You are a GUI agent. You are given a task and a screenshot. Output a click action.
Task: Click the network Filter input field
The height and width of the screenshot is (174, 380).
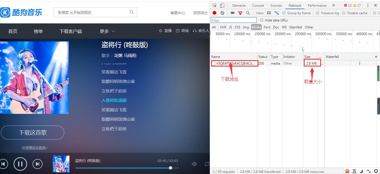(234, 20)
